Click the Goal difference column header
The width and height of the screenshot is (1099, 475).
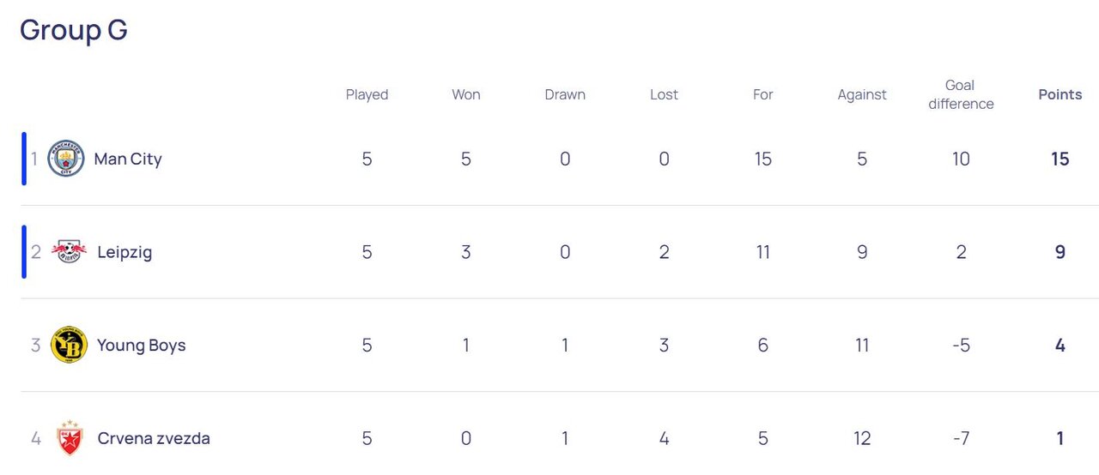960,94
